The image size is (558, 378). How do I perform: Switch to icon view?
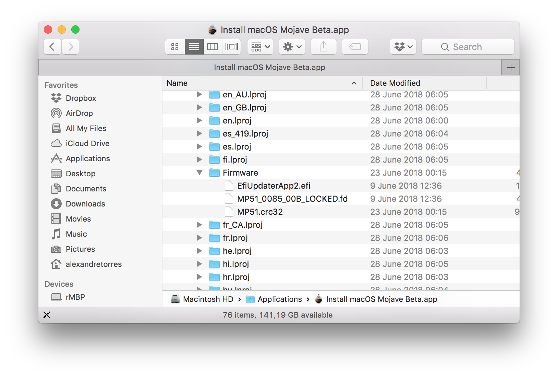pyautogui.click(x=175, y=47)
